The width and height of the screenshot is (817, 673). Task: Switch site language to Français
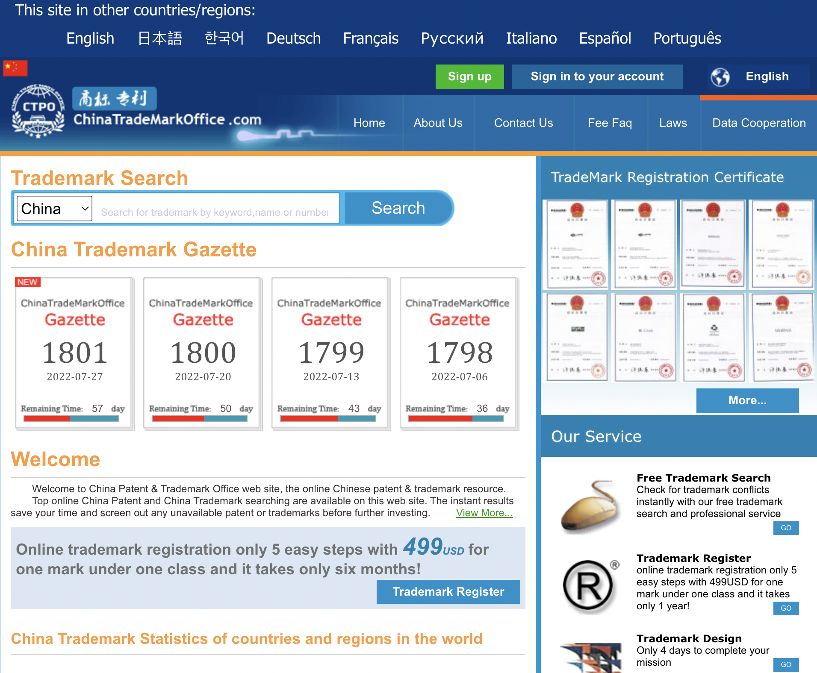click(371, 38)
